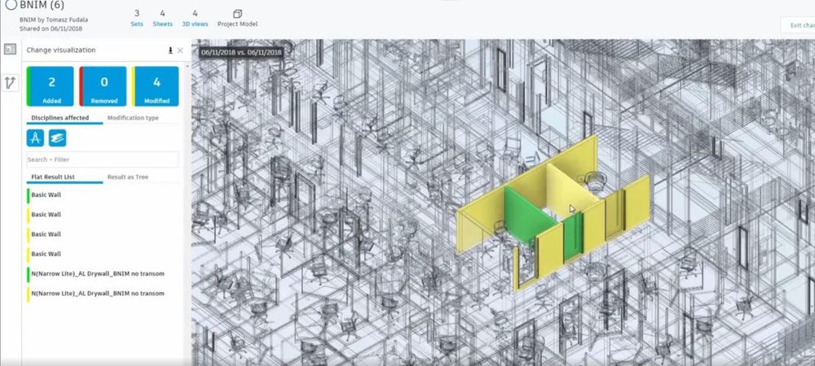Toggle the Modified changes tile
Screen dimensions: 815x366
(156, 86)
